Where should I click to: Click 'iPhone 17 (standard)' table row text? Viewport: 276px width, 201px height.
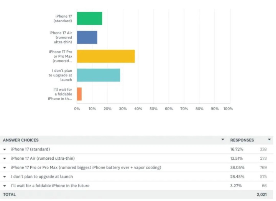pyautogui.click(x=30, y=149)
